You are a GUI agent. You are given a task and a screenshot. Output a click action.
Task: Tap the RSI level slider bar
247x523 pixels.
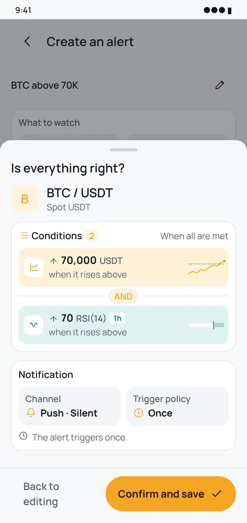206,325
